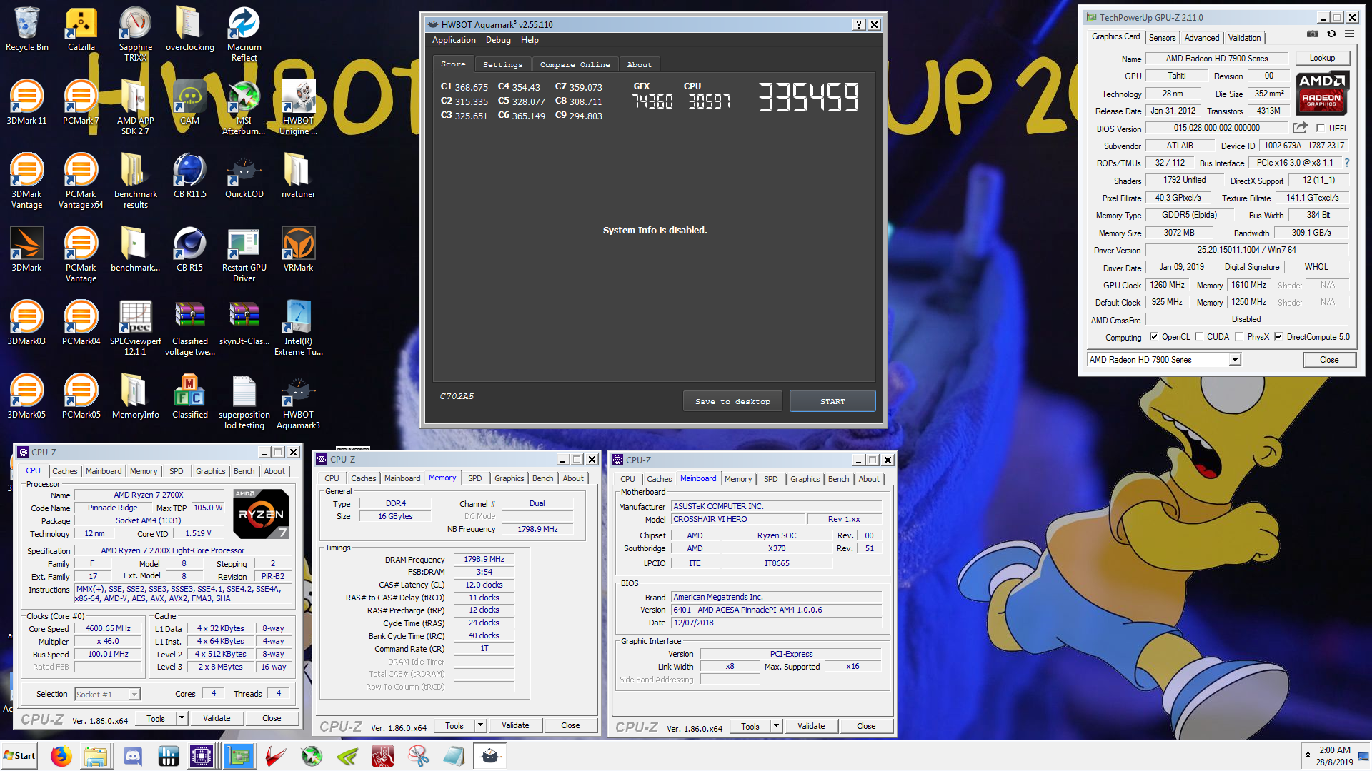The height and width of the screenshot is (771, 1372).
Task: Select the Catzilla desktop shortcut
Action: click(x=81, y=30)
